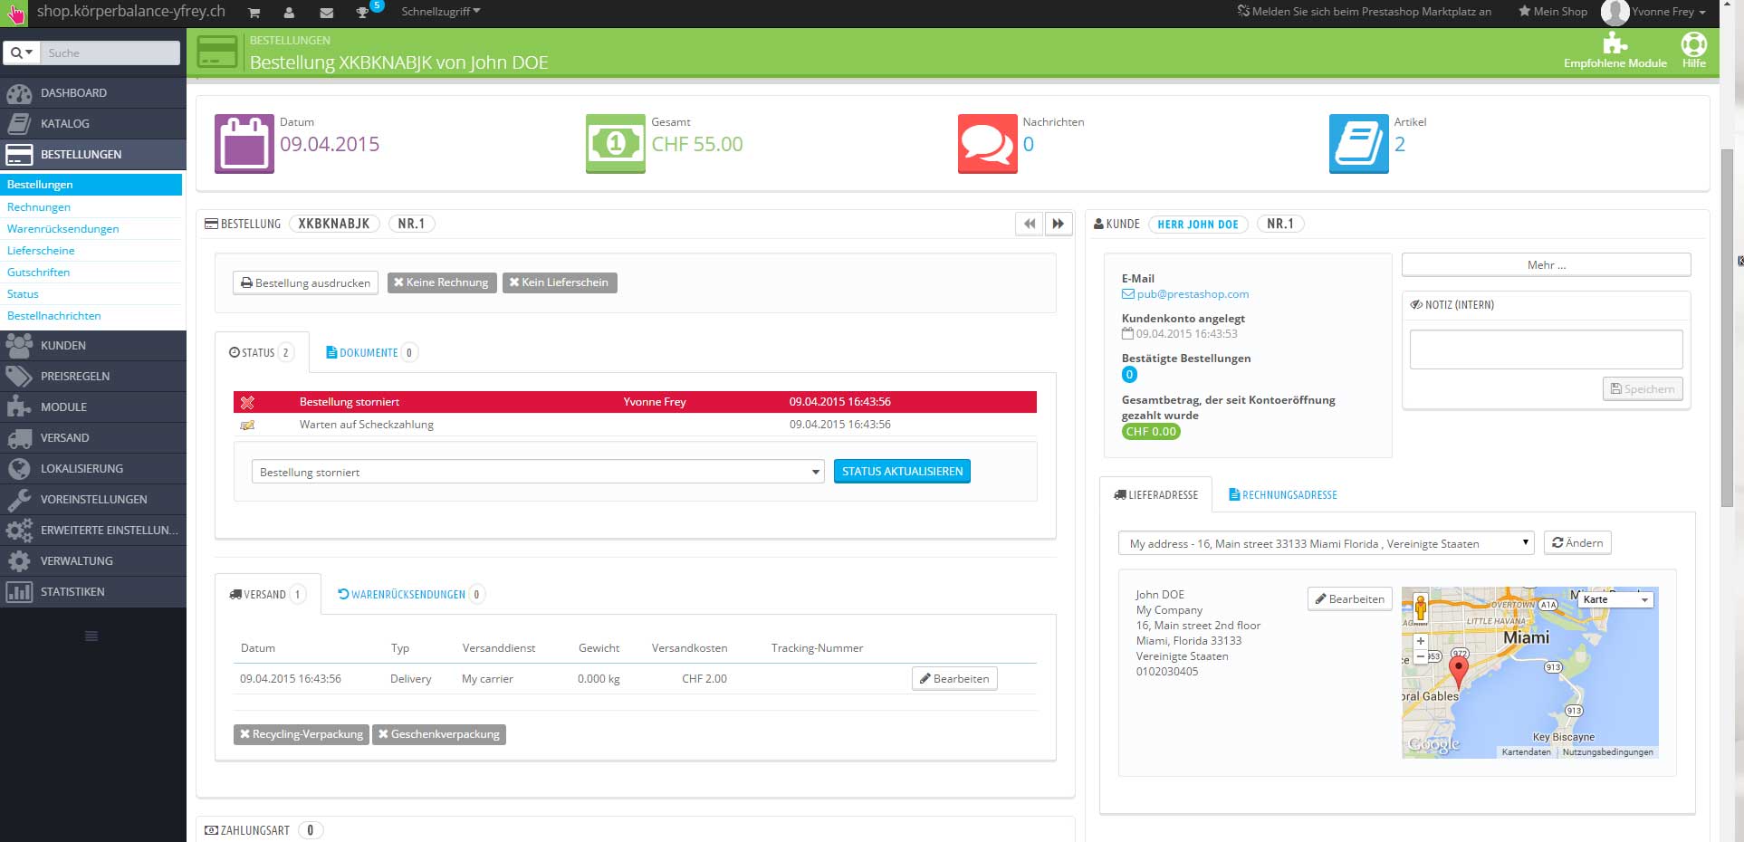This screenshot has height=842, width=1744.
Task: Open Dashboard in the sidebar
Action: point(92,93)
